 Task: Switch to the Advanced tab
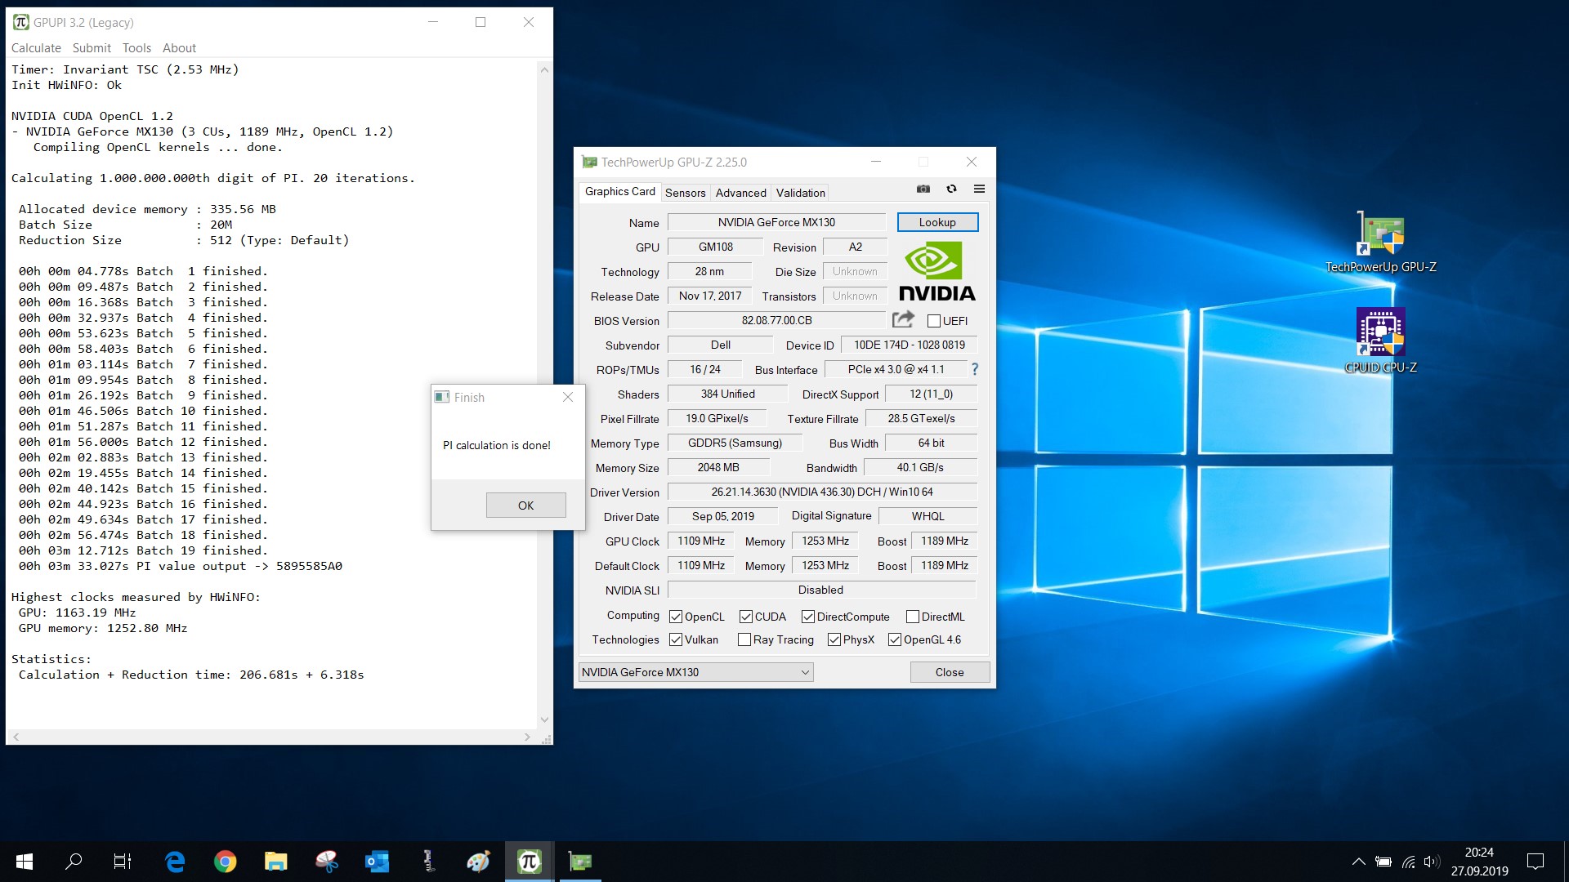click(x=740, y=193)
